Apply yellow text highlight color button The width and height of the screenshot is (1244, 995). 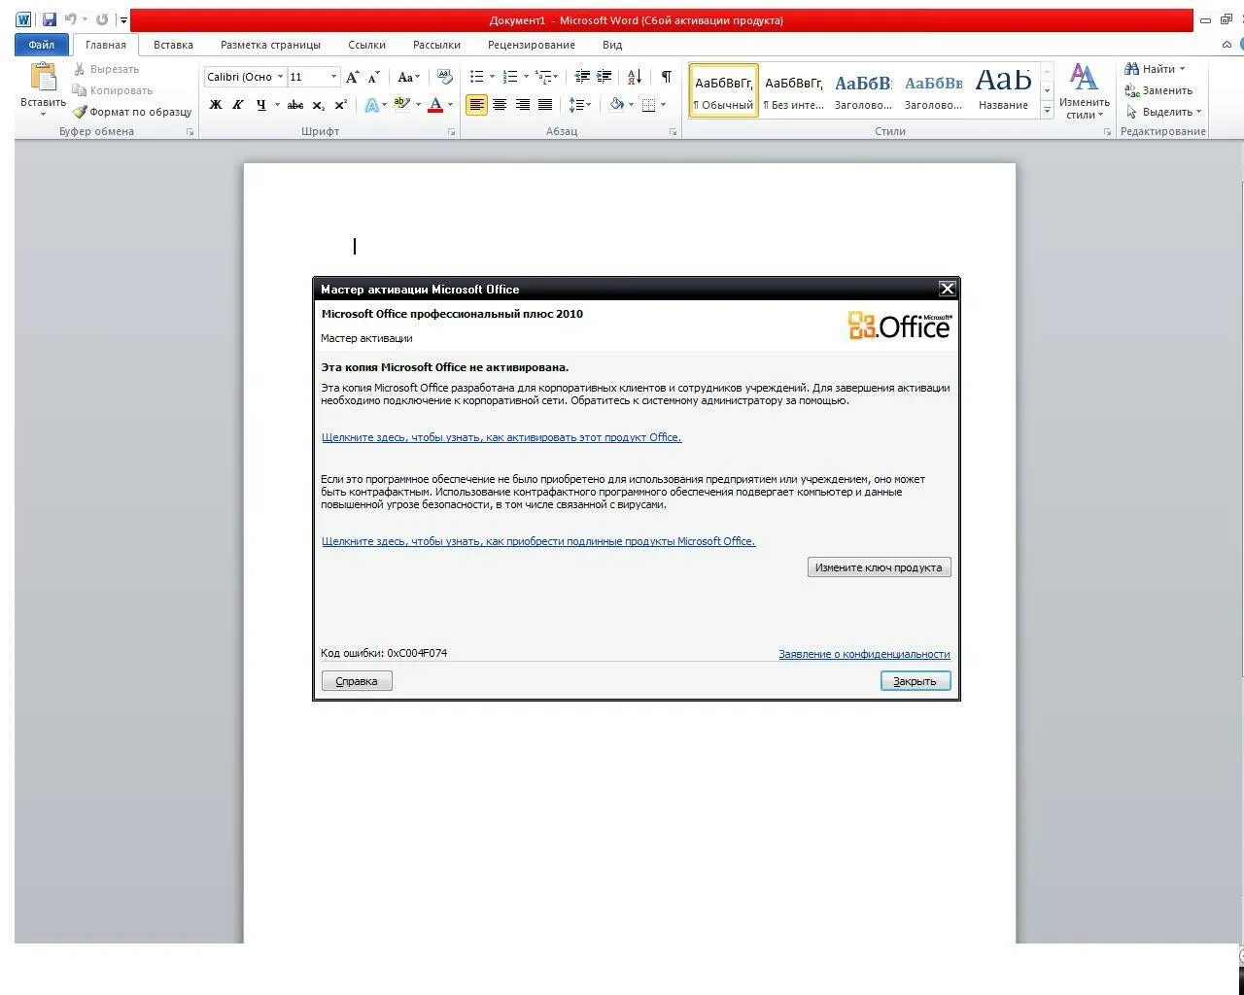click(401, 105)
